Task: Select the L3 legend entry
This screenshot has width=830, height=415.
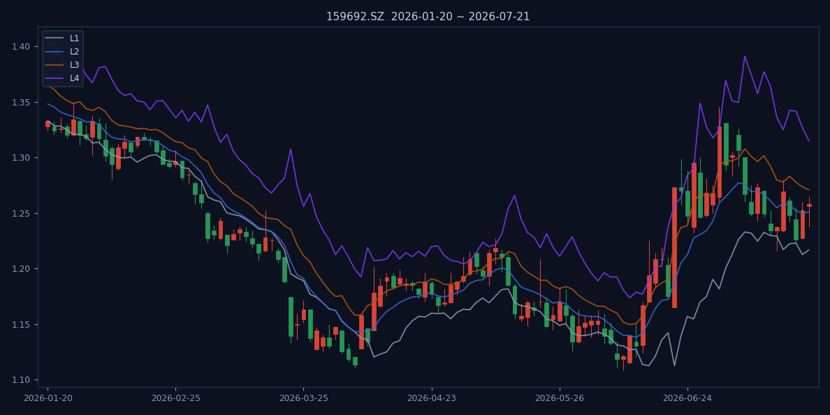Action: tap(62, 64)
